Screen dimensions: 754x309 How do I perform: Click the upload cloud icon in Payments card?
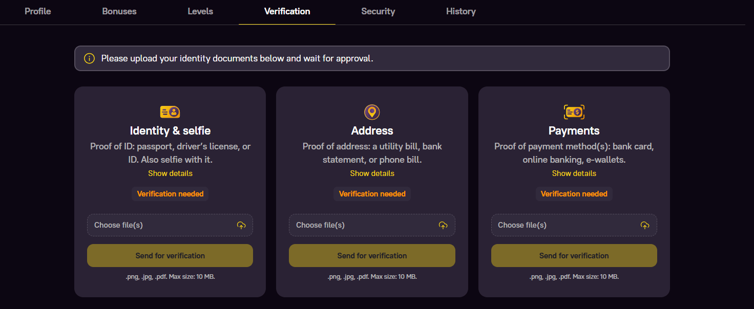pos(645,225)
